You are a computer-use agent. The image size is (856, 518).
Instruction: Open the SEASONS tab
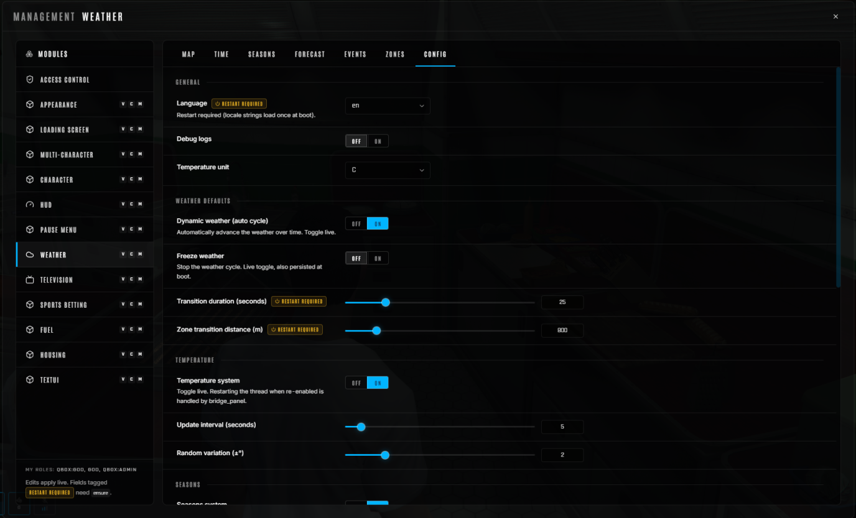[262, 54]
